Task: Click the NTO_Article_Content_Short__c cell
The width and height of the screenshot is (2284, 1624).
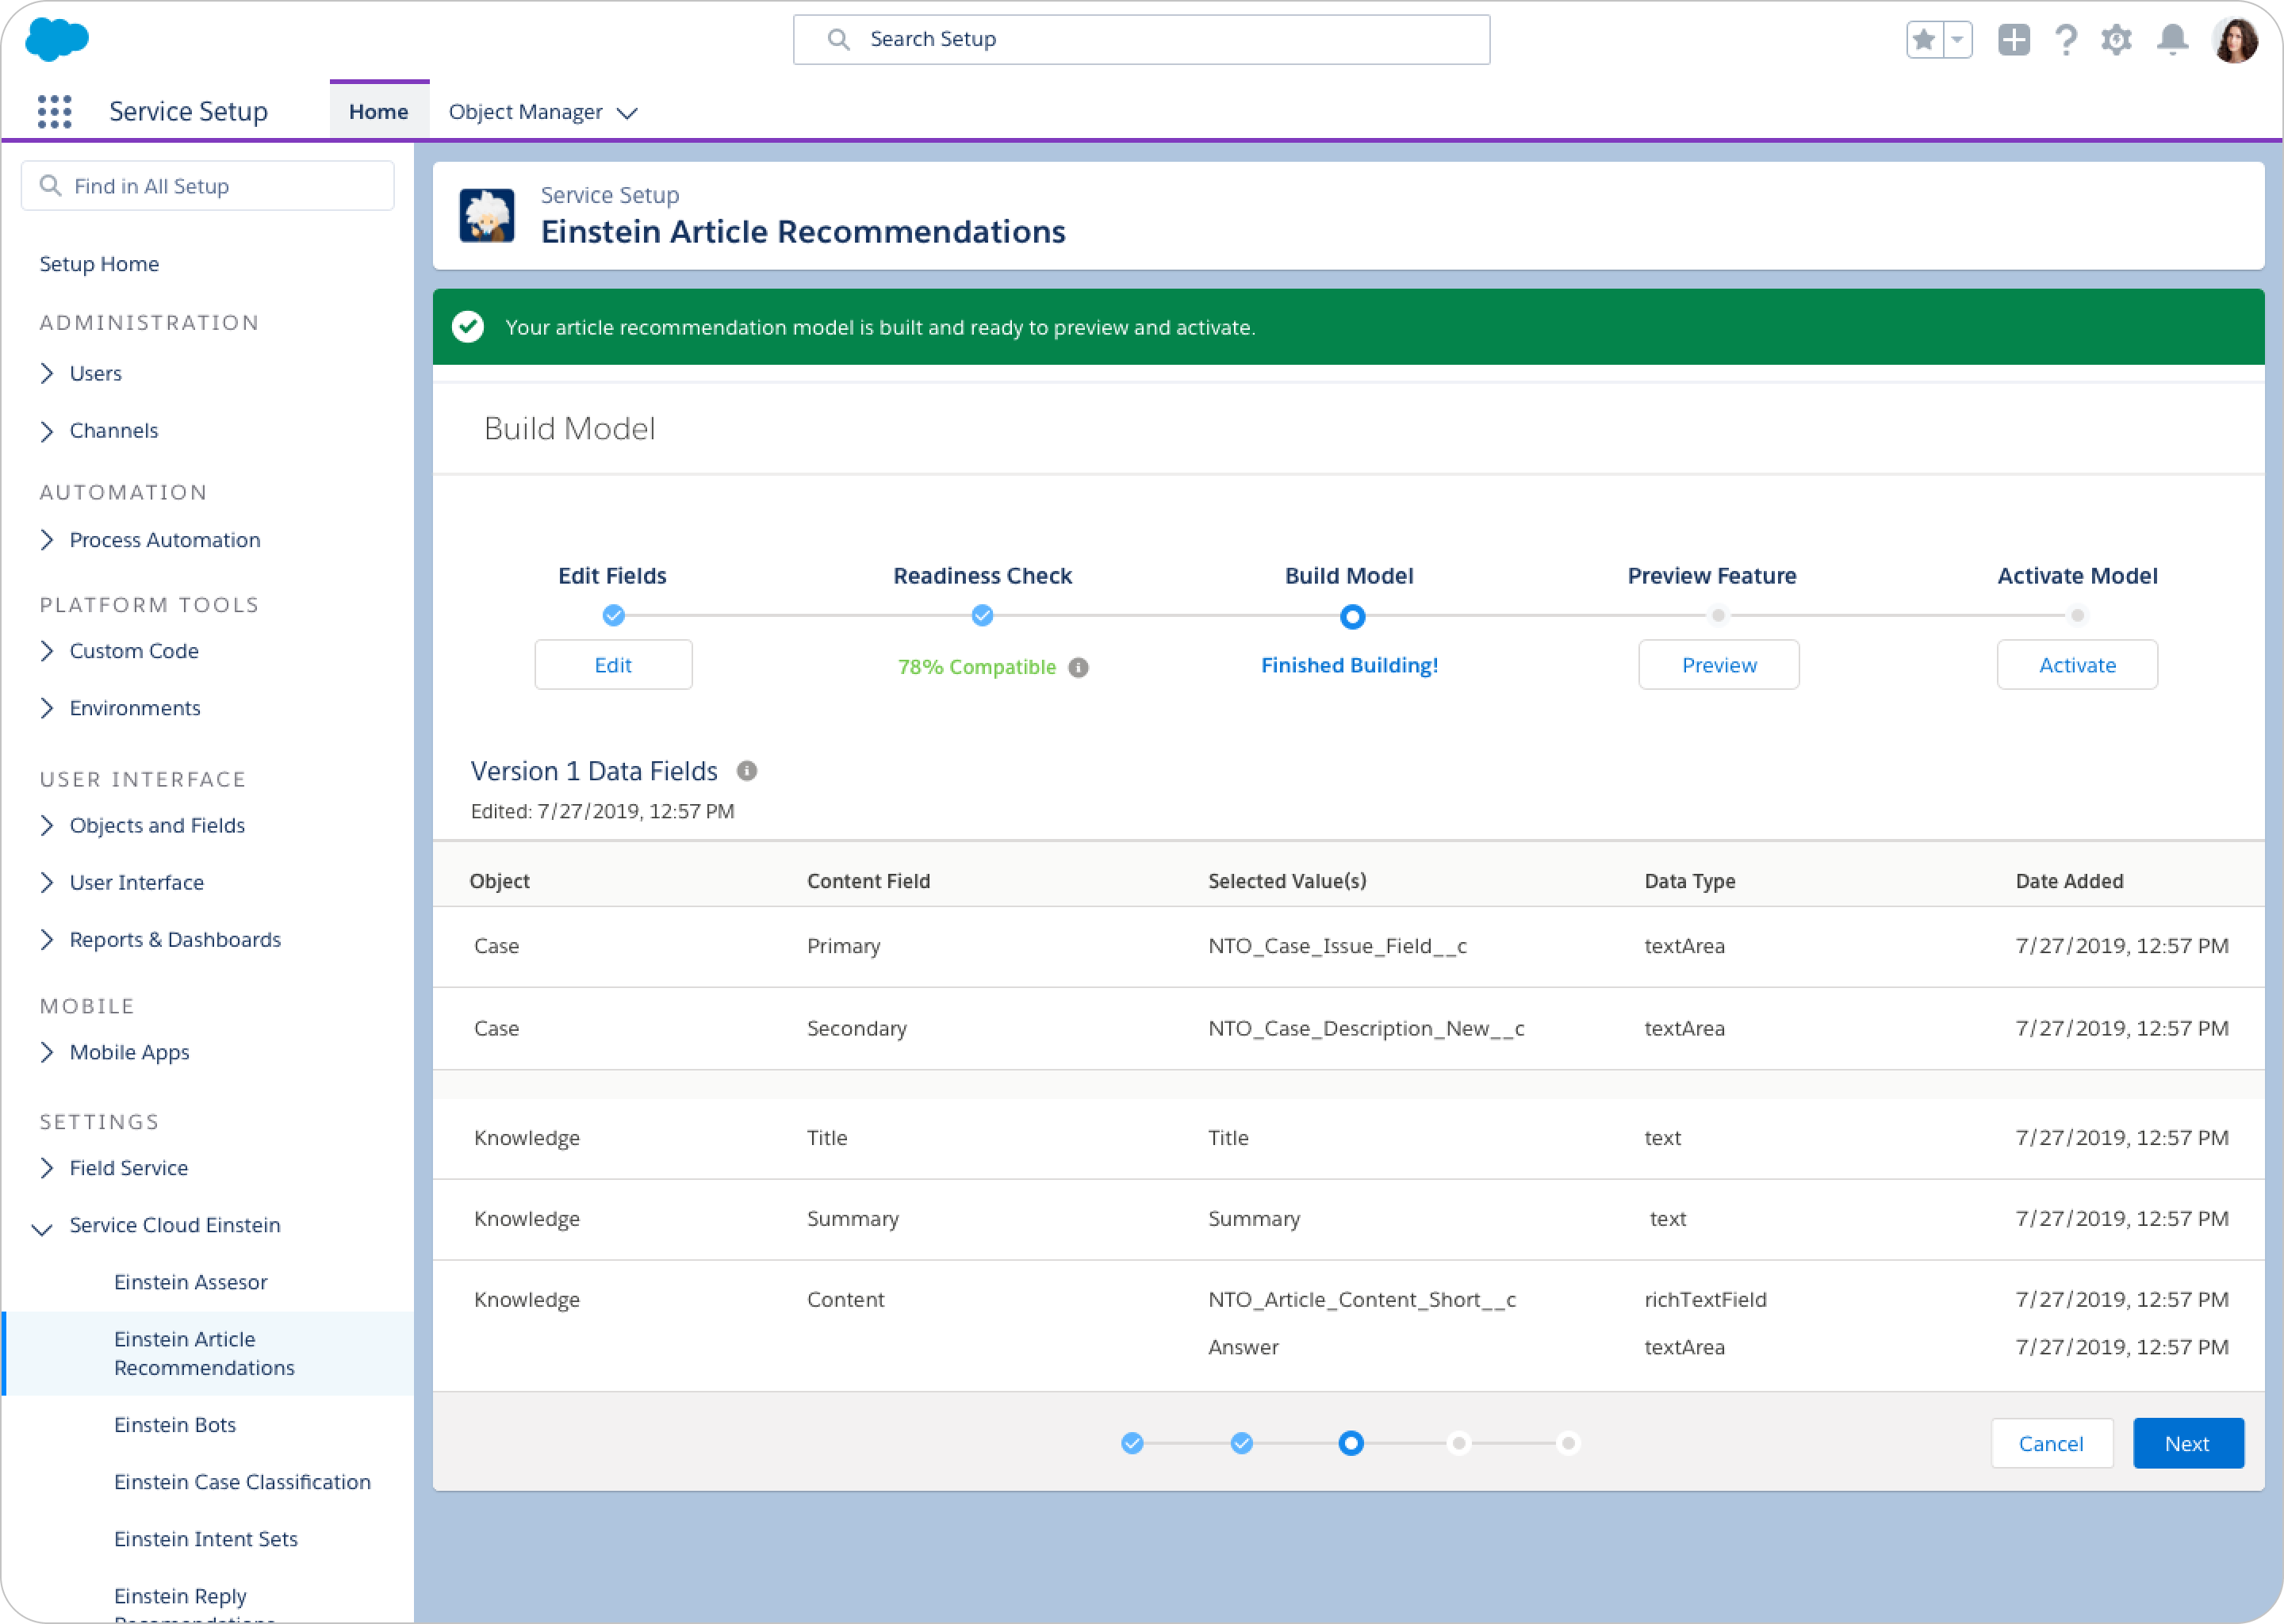Action: pyautogui.click(x=1362, y=1299)
